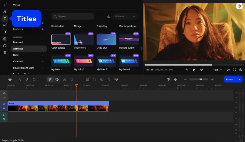Zoom out the timeline with minus
Screen dimensions: 245x142
(x=185, y=79)
